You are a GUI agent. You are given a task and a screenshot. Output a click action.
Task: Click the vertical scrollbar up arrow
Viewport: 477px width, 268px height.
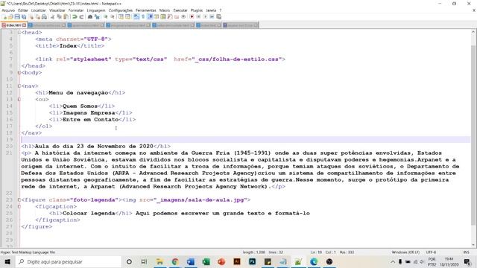coord(473,32)
